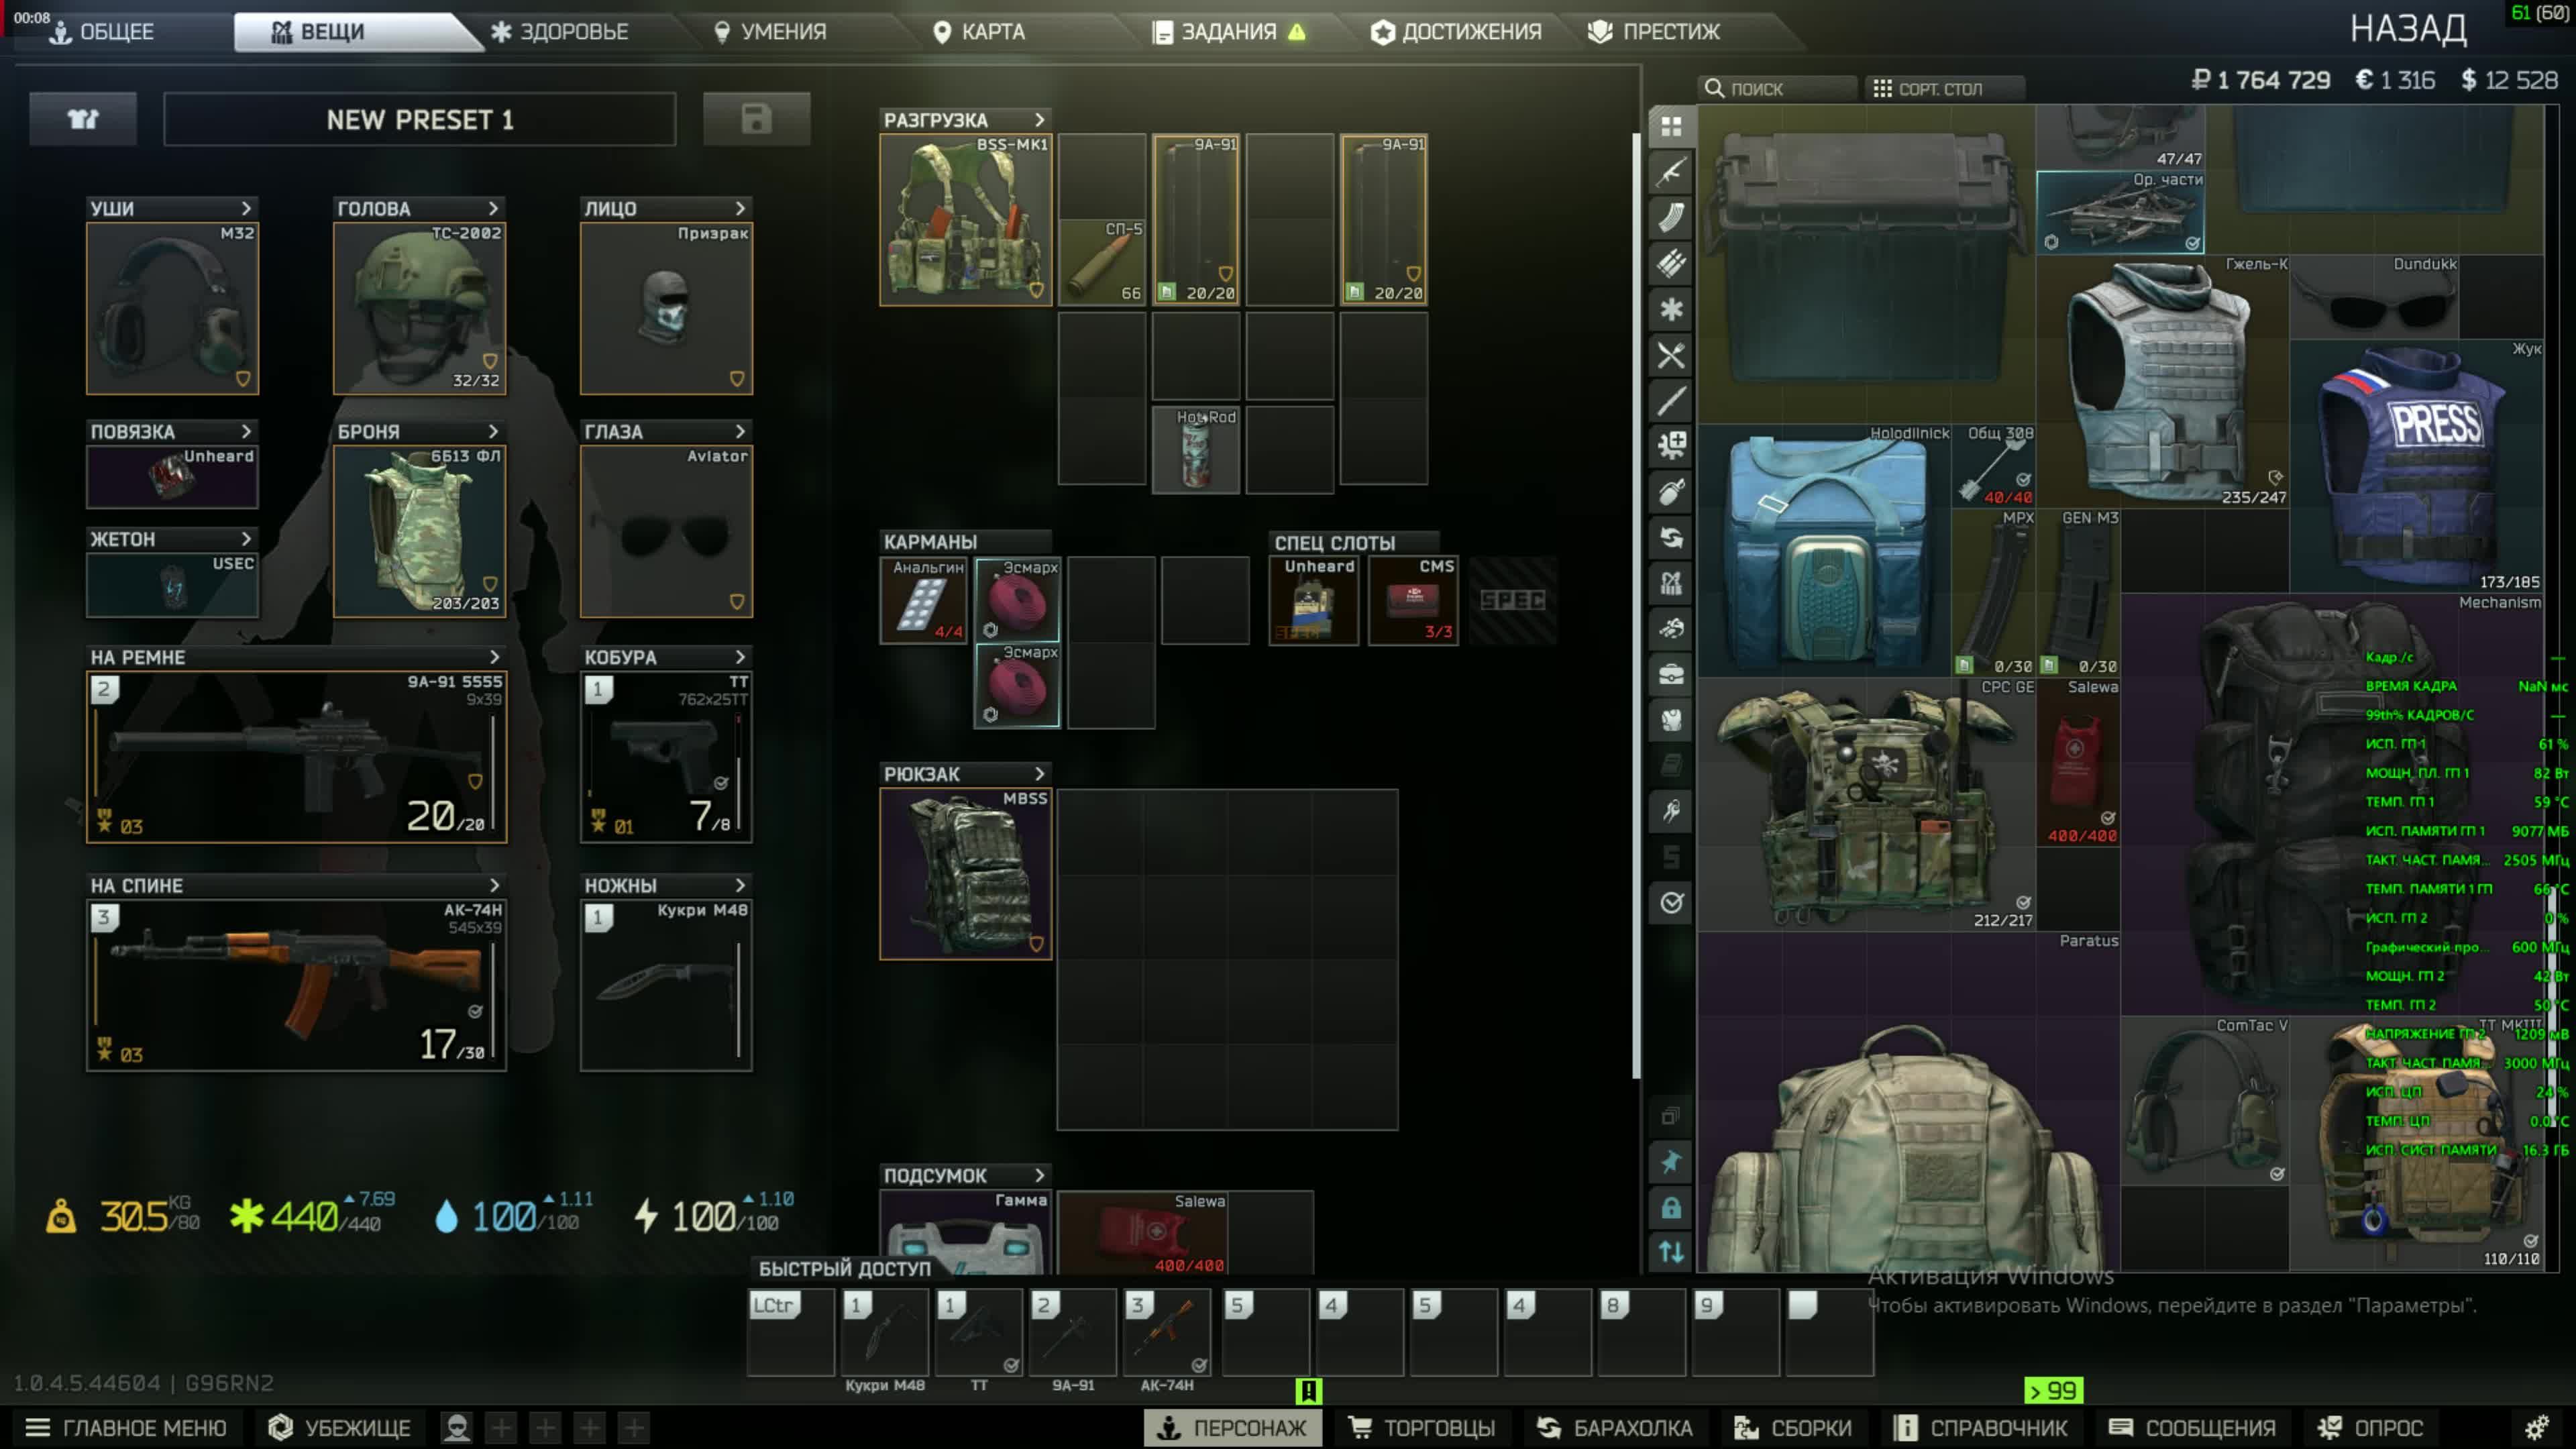Toggle the stash pin icon
Screen dimensions: 2576x1449
(1671, 1162)
